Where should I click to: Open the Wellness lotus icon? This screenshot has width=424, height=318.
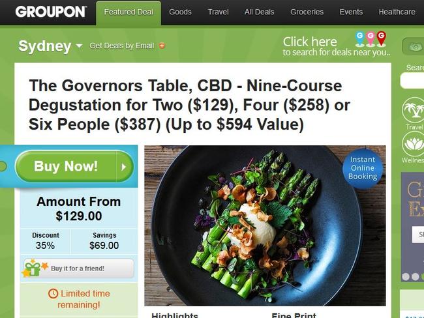[413, 144]
